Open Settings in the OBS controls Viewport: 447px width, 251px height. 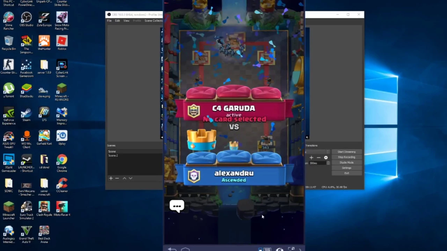point(346,168)
